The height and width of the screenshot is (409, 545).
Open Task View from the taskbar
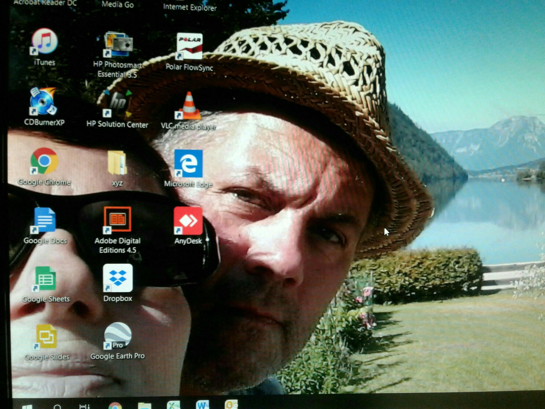(85, 406)
